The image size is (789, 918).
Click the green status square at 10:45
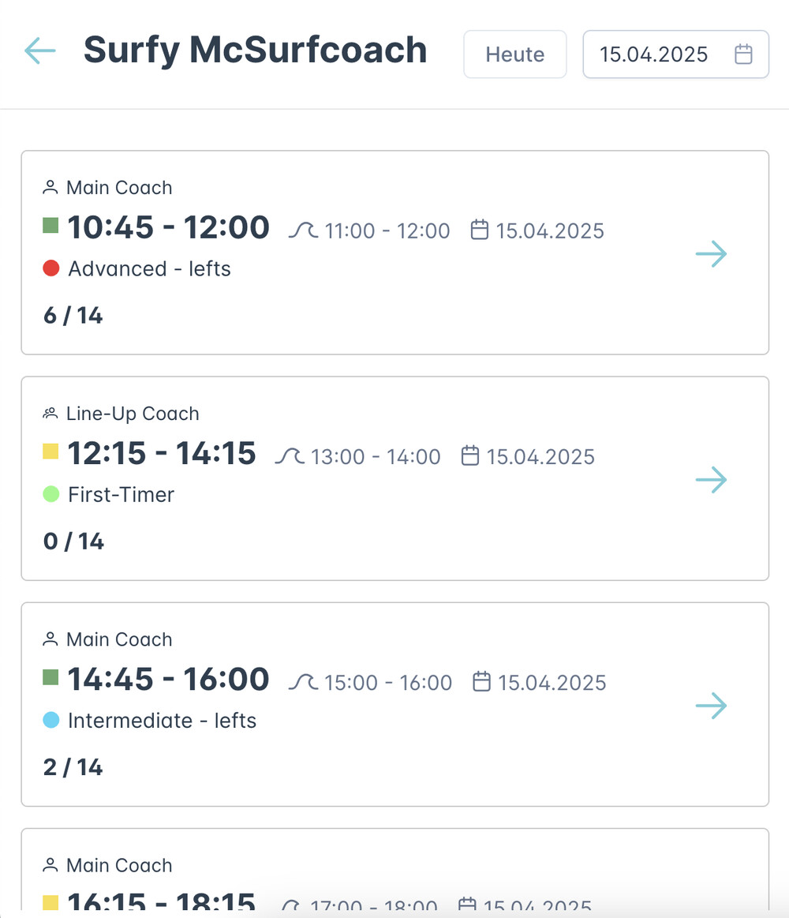[50, 227]
